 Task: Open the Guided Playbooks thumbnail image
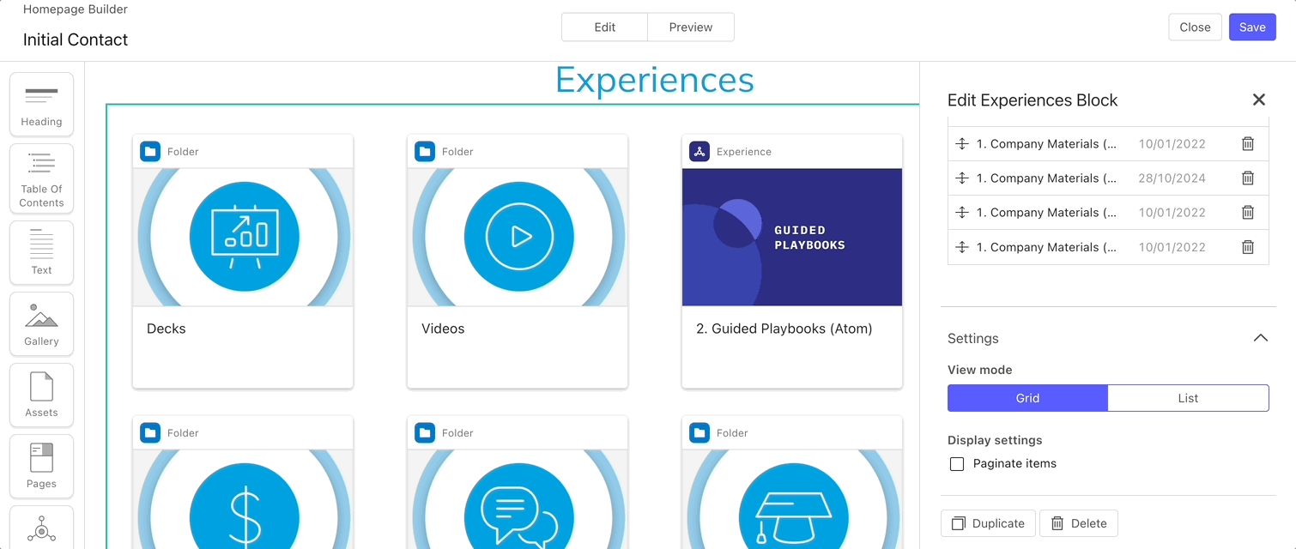(792, 238)
